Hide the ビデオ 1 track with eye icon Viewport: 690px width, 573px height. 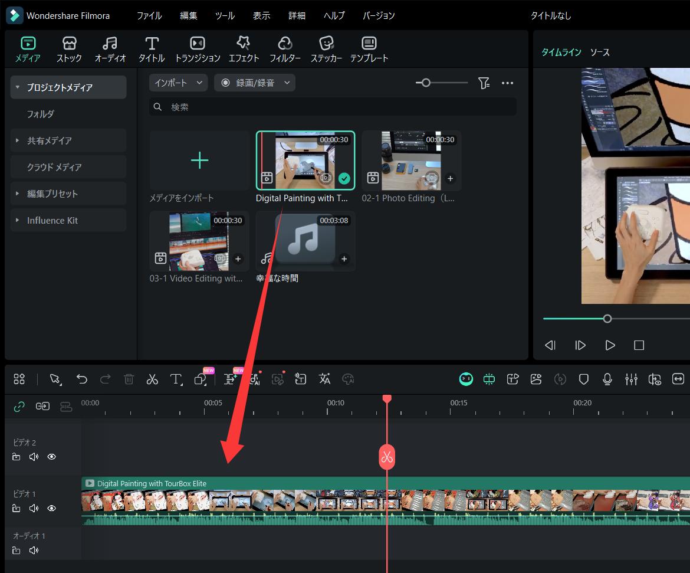[52, 508]
